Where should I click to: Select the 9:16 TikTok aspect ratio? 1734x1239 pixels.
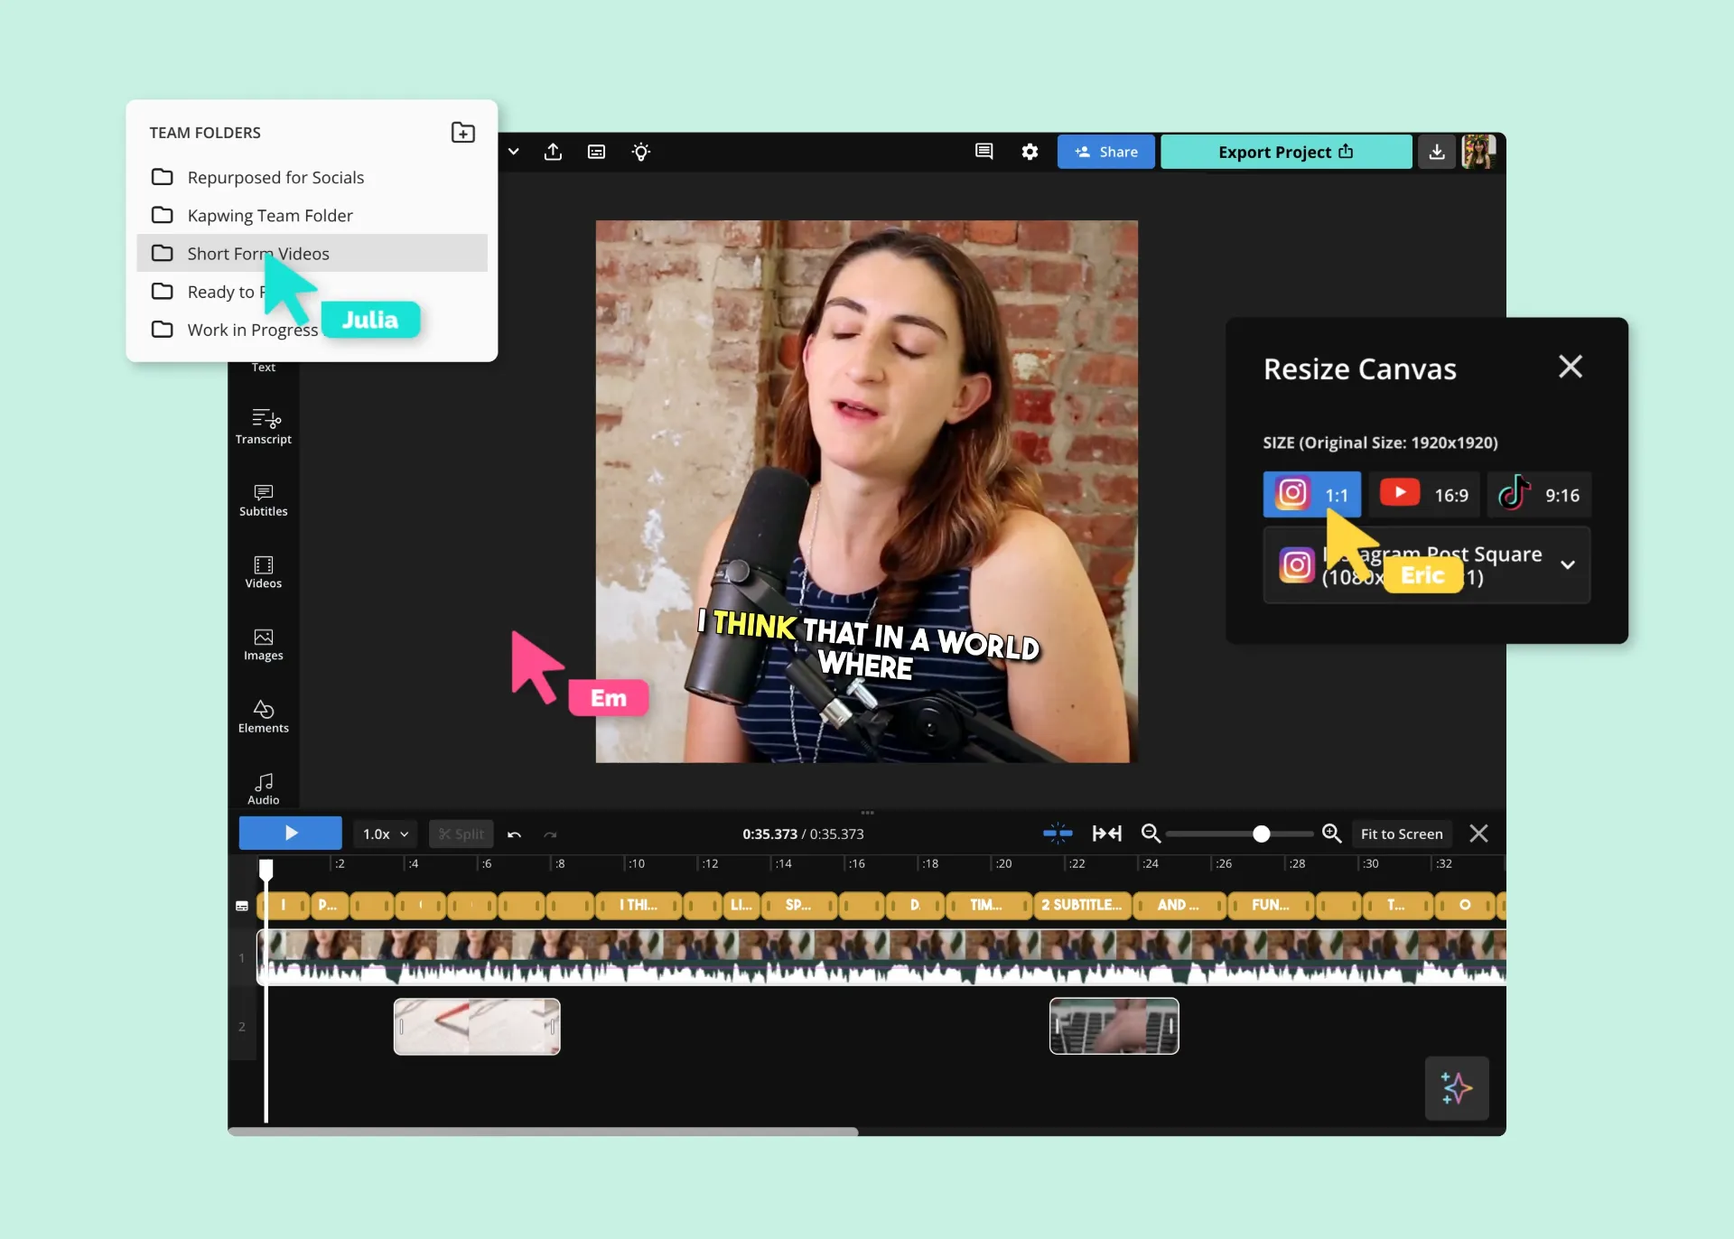(x=1538, y=494)
